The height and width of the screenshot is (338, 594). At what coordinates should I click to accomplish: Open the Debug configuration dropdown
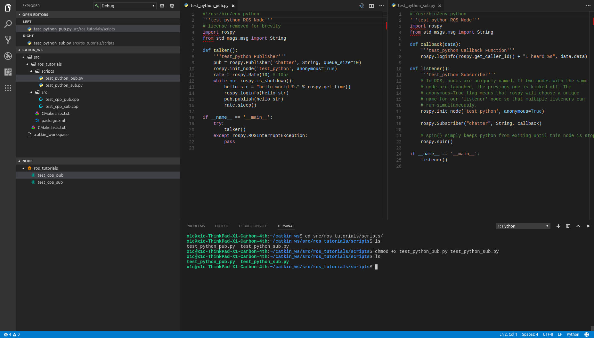[x=125, y=6]
